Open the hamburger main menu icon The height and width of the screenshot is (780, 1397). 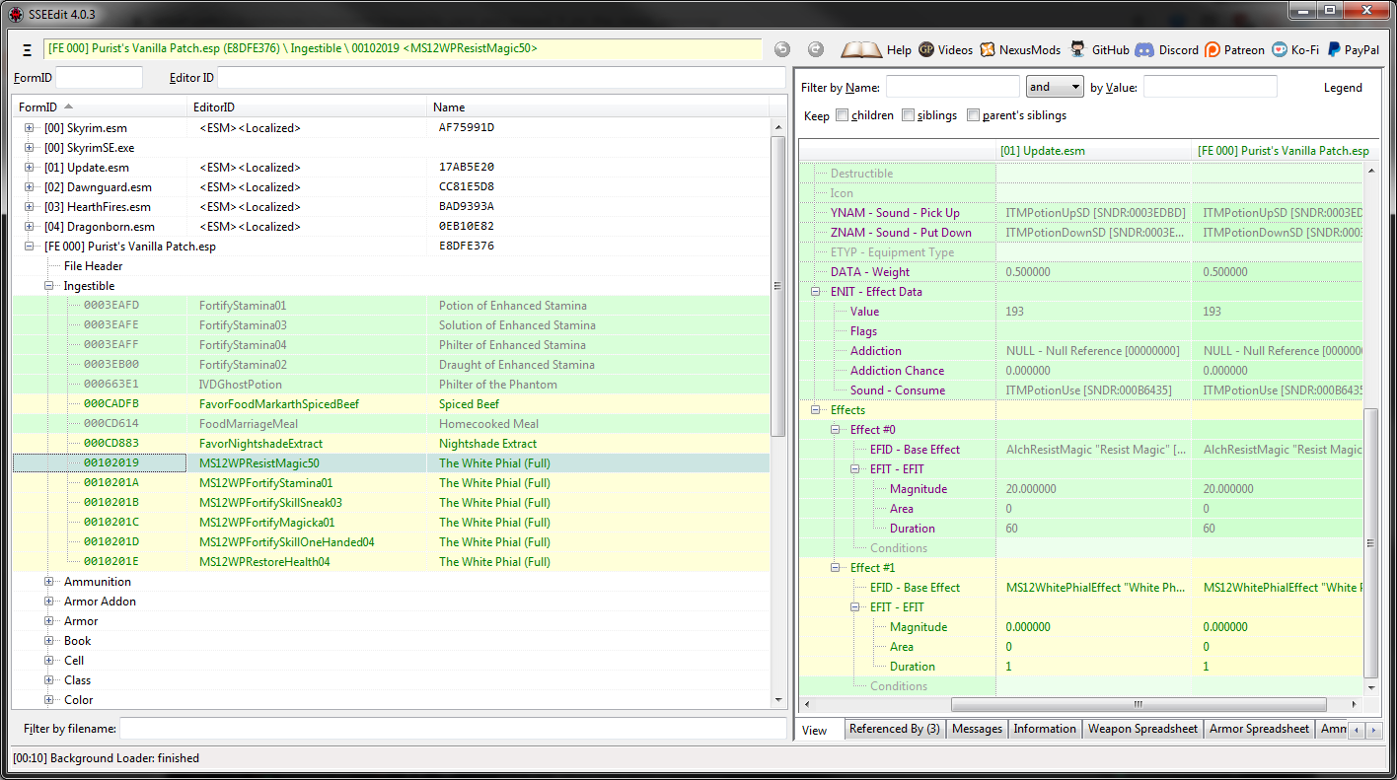click(x=27, y=49)
